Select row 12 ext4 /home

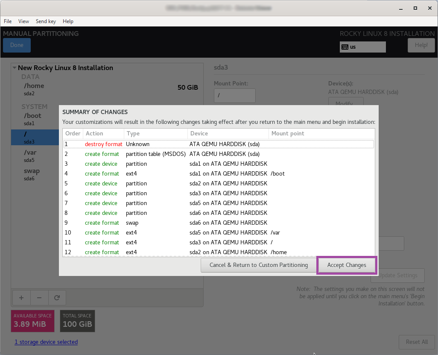coord(219,252)
